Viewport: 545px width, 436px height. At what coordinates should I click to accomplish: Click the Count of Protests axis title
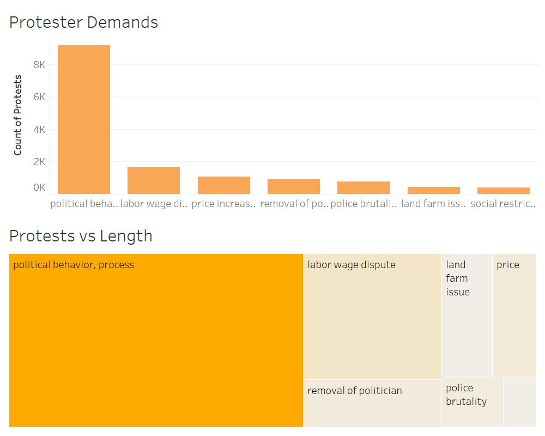[x=18, y=115]
